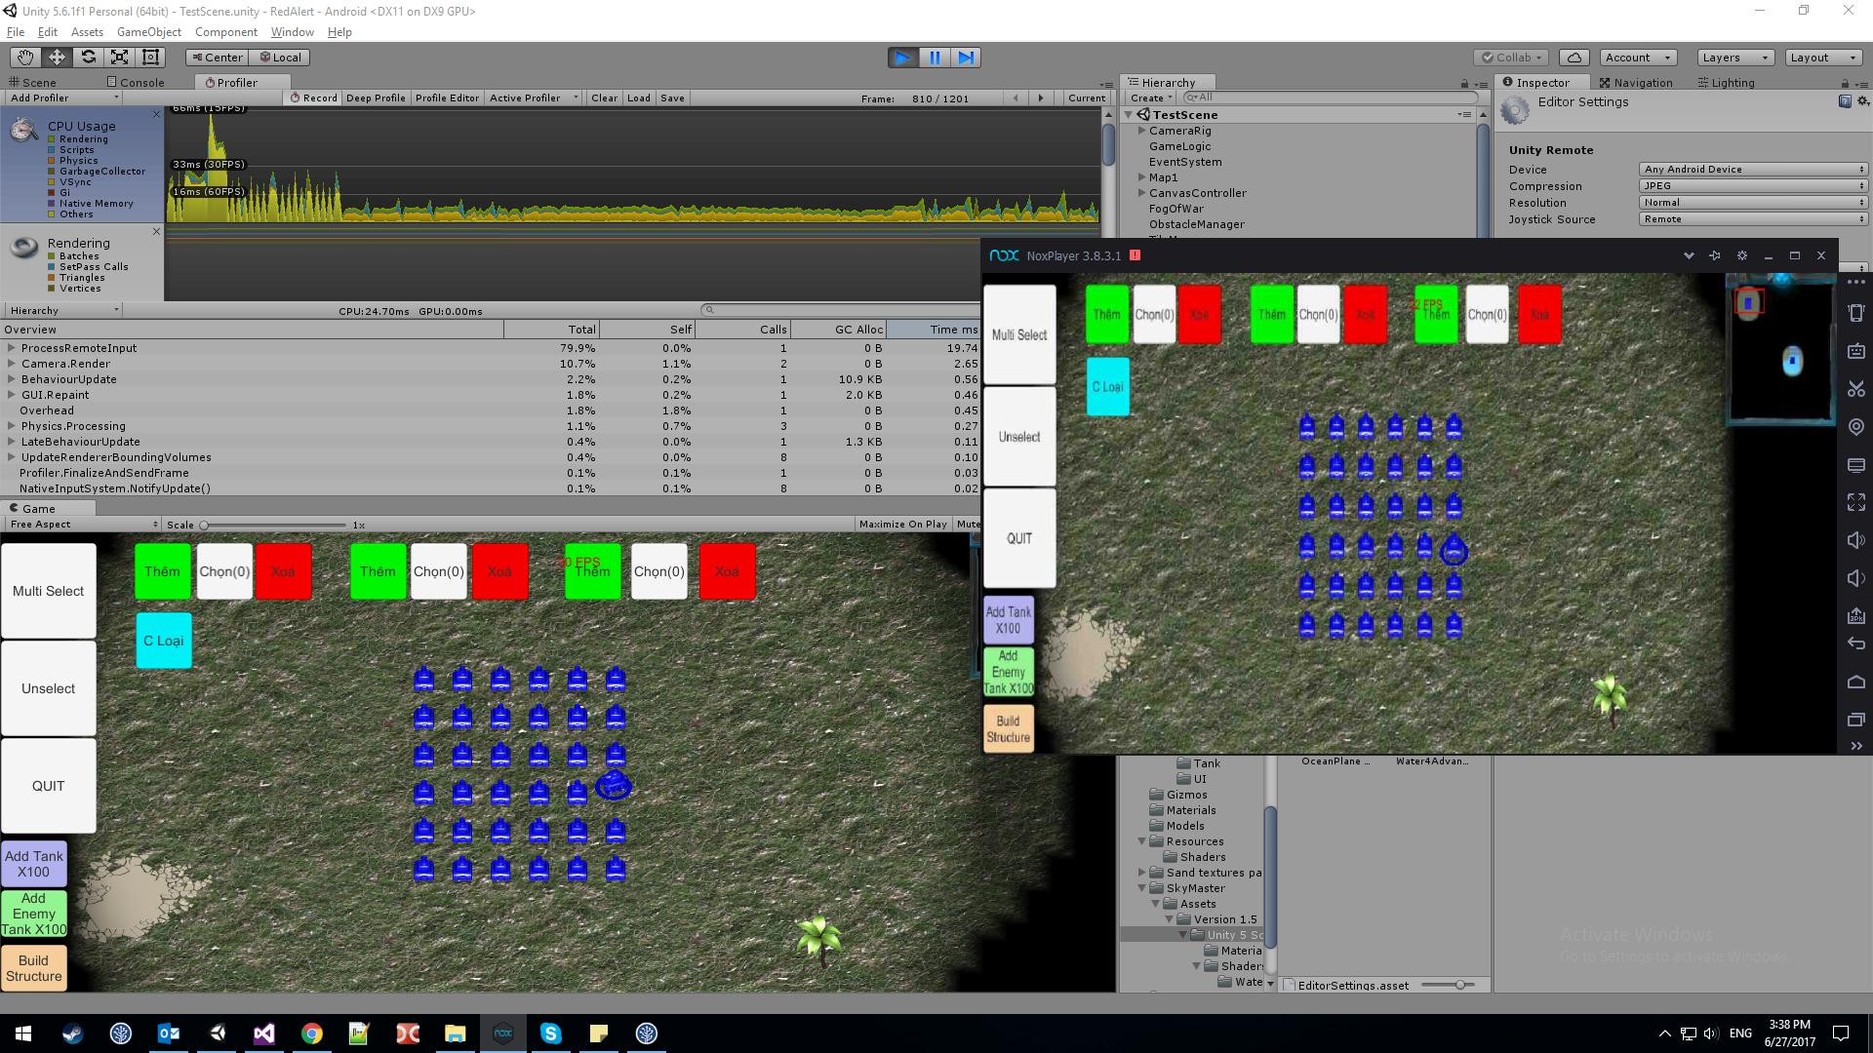This screenshot has width=1873, height=1053.
Task: Select the Scale tool
Action: 119,58
